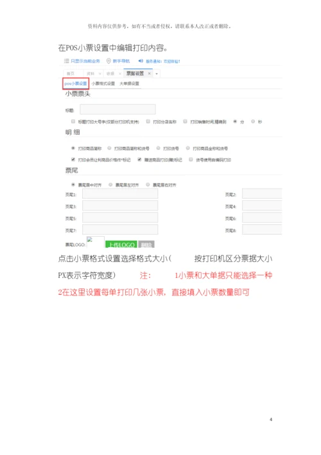Viewport: 321px width, 455px height.
Task: Check the 货号使用自编码打印 checkbox
Action: click(191, 160)
